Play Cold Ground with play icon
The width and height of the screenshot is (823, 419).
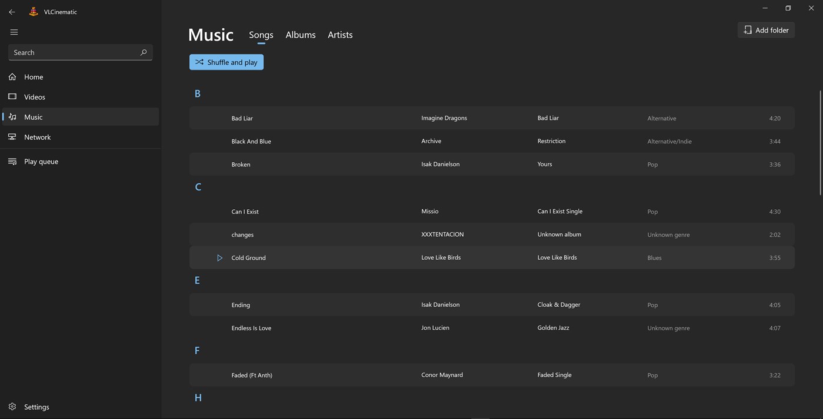coord(219,258)
